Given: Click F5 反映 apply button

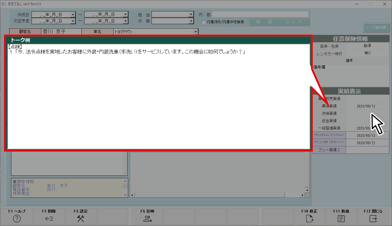Looking at the screenshot, I should pos(147,216).
